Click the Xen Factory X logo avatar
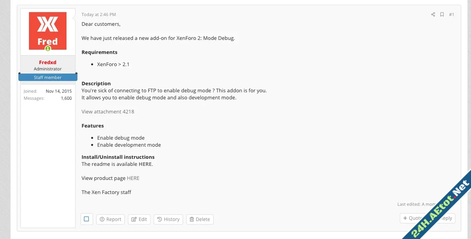 click(x=48, y=29)
